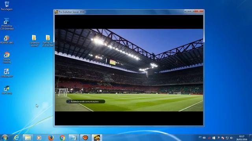252x141 pixels.
Task: Click the game's stadium loading screen image
Action: pos(129,70)
